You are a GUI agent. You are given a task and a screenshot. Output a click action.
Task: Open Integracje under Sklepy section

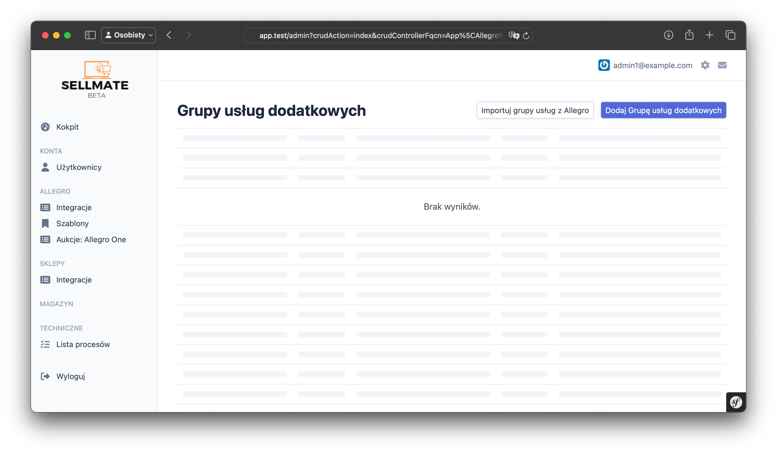(74, 280)
